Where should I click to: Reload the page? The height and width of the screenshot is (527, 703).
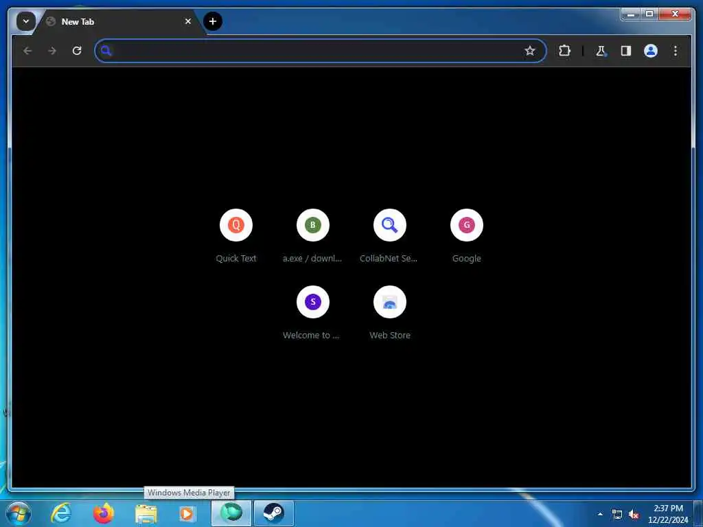[x=77, y=51]
